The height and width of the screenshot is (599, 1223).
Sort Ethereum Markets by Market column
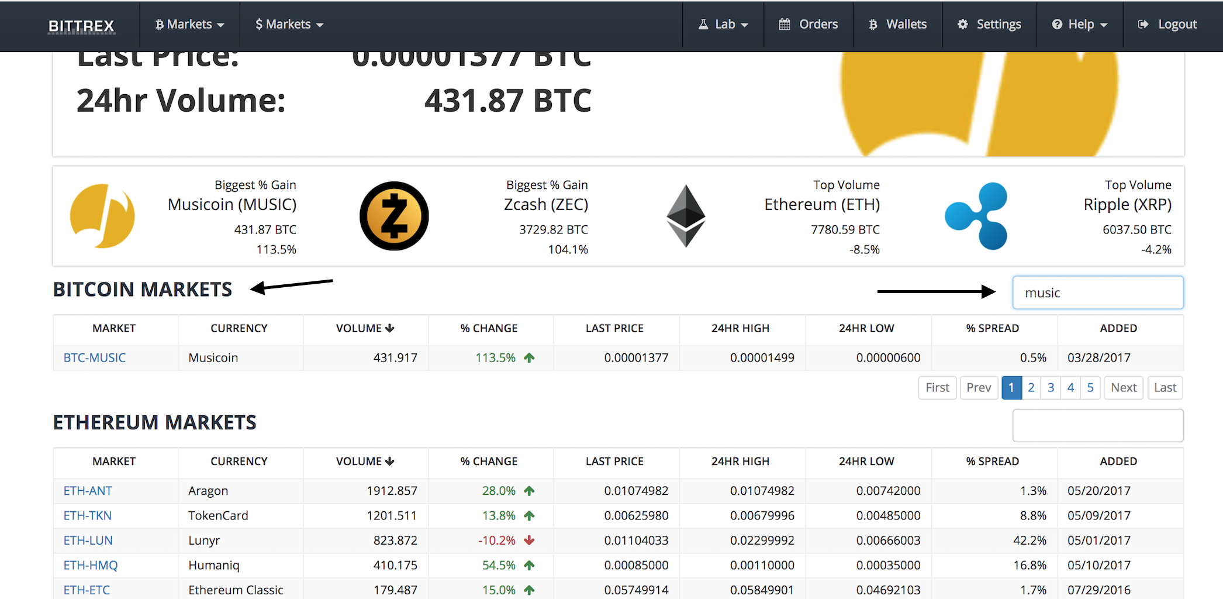[x=114, y=461]
